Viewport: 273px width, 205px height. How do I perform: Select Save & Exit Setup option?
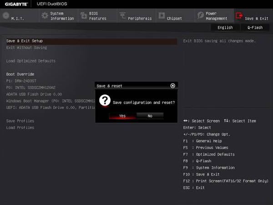[x=91, y=41]
